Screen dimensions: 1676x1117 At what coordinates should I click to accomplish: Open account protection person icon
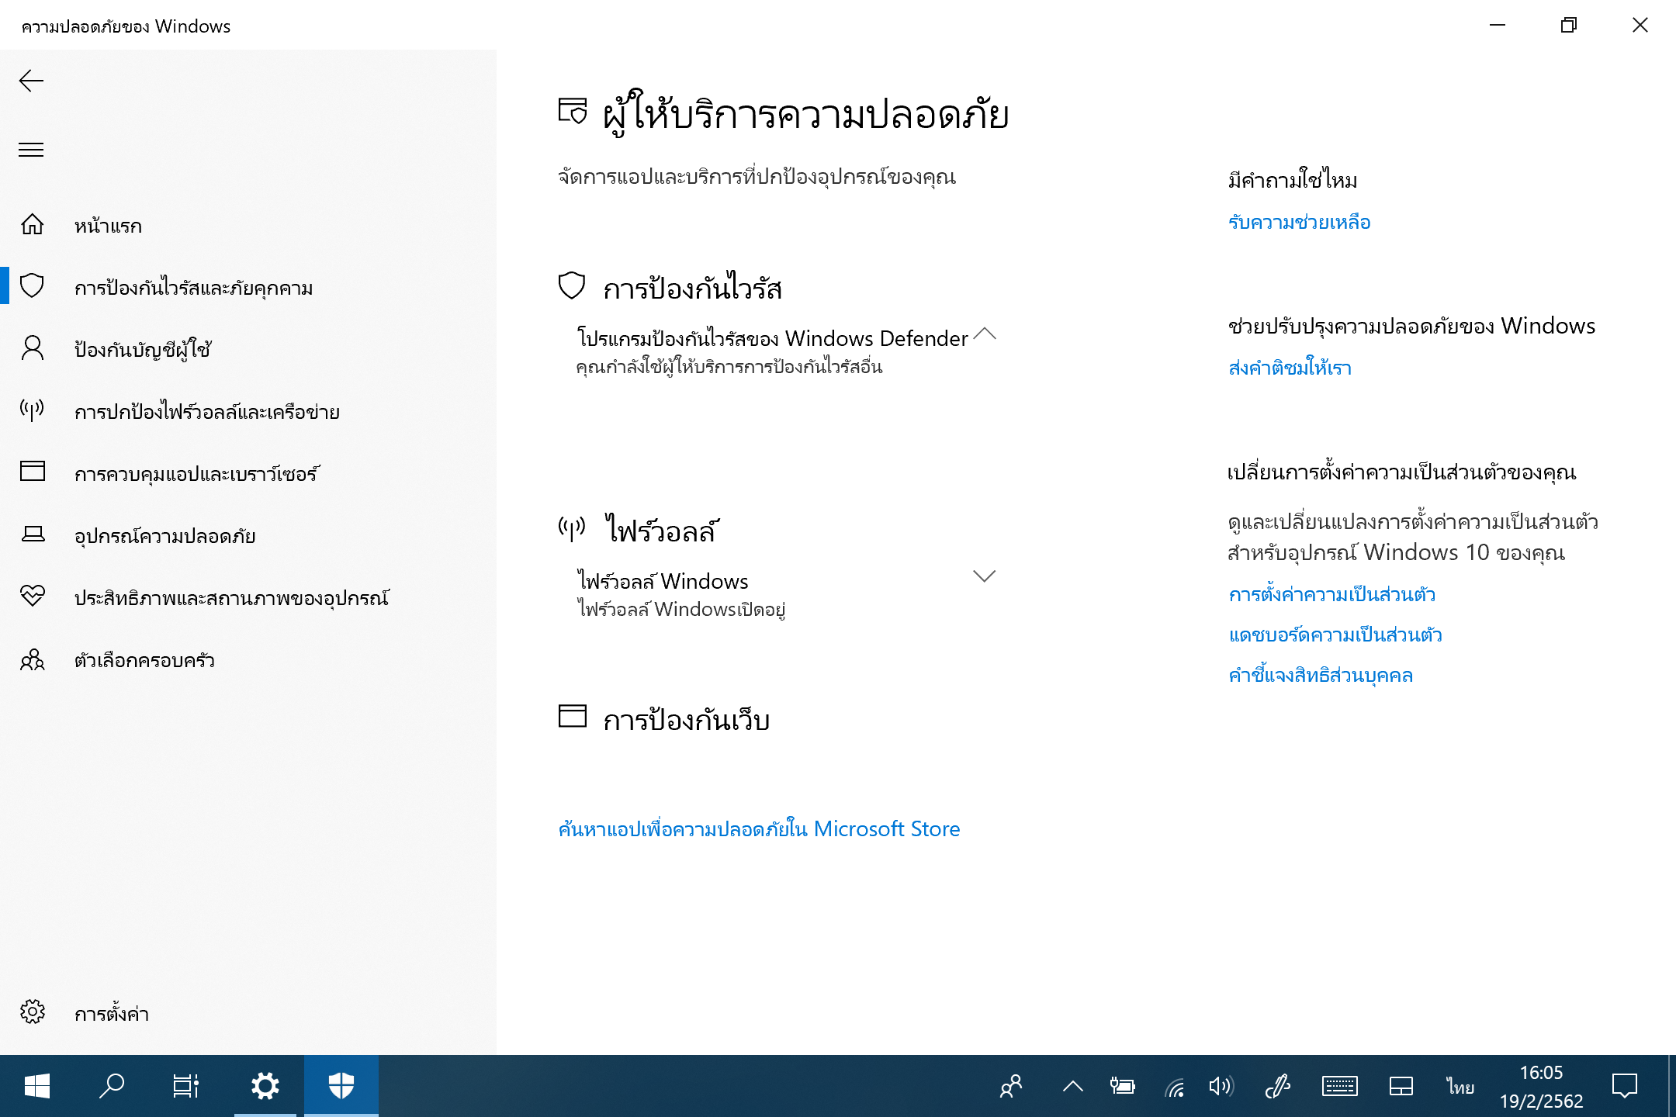coord(32,348)
